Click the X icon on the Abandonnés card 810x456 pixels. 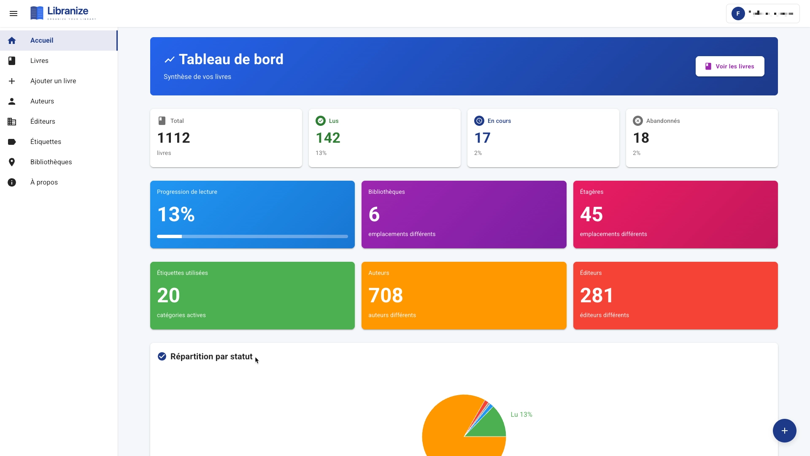637,121
